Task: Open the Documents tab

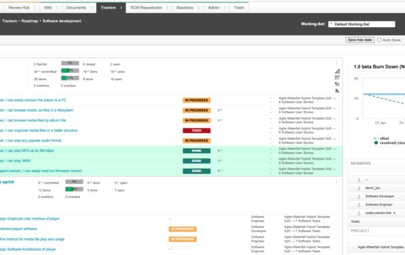Action: 76,8
